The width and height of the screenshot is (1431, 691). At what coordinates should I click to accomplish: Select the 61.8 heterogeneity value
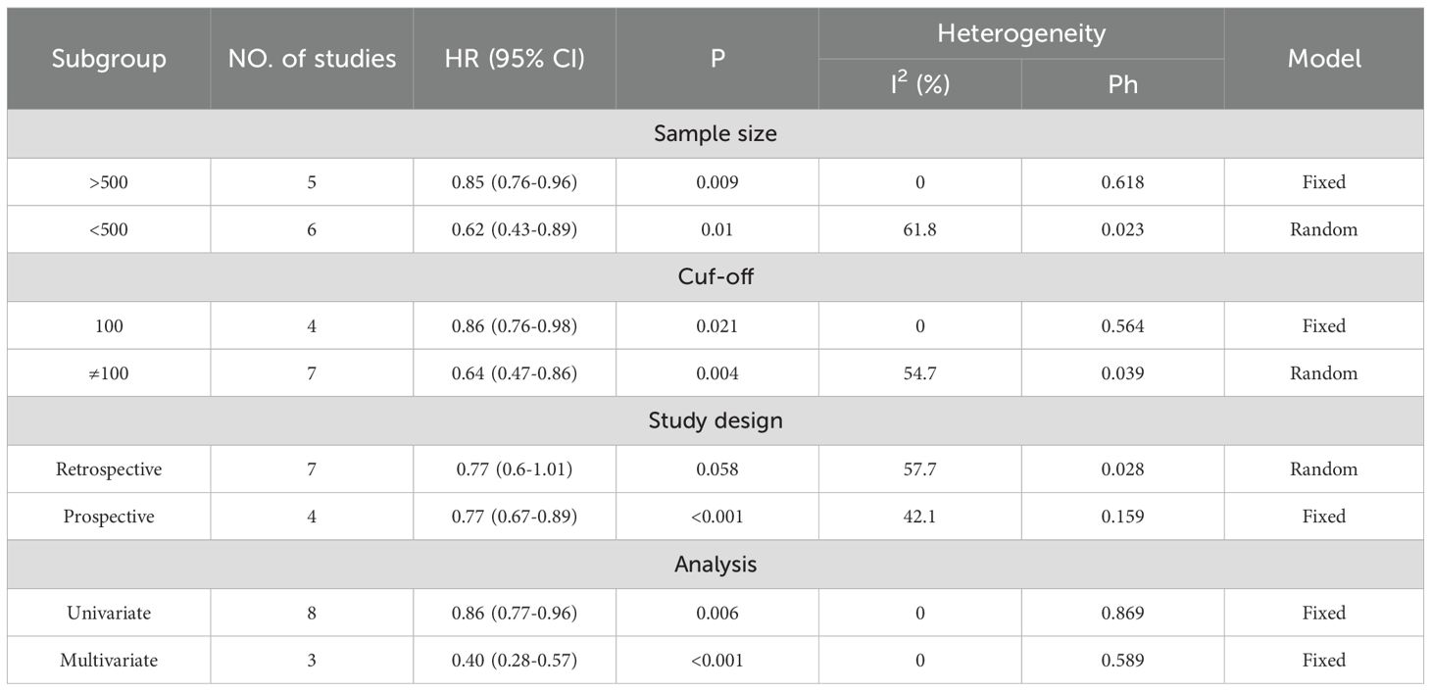(x=920, y=229)
